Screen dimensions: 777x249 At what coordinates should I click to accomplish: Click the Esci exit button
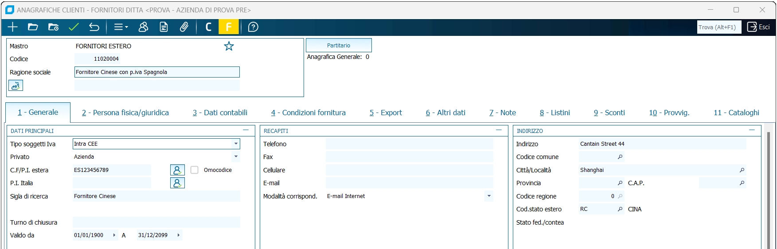click(758, 27)
